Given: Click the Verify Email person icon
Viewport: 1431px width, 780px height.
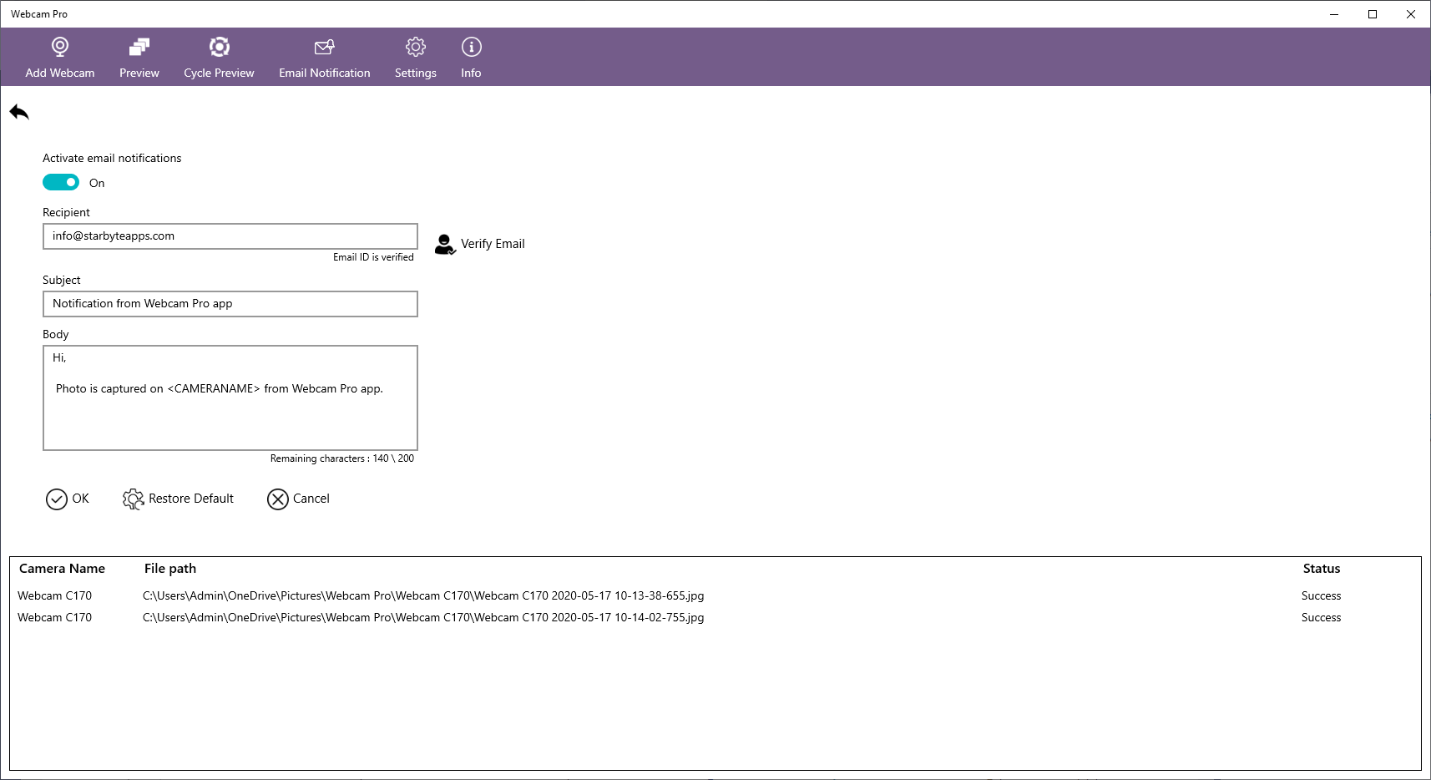Looking at the screenshot, I should pyautogui.click(x=443, y=244).
